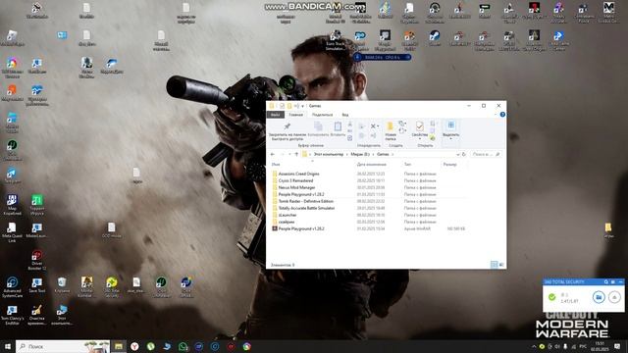Click the Cut scissors icon in ribbon

pyautogui.click(x=350, y=125)
